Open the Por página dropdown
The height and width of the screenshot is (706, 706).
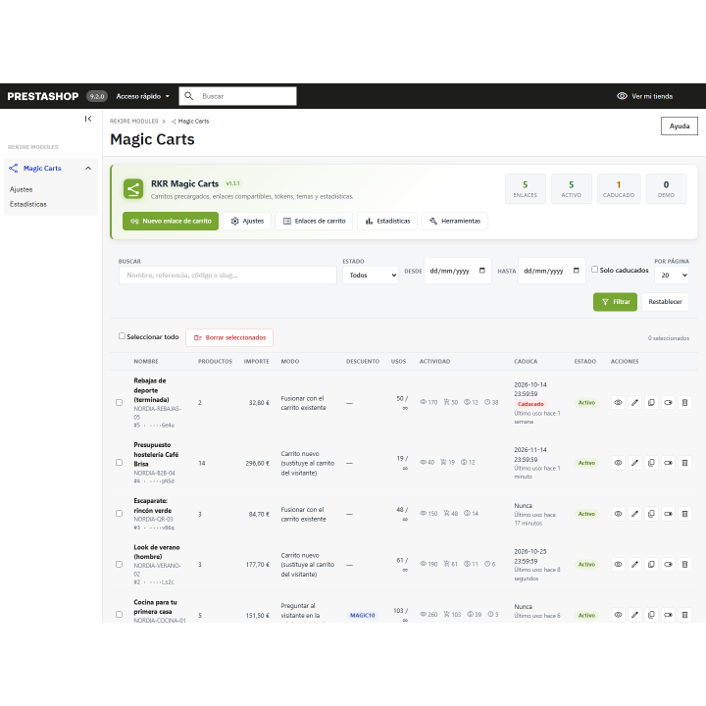[x=672, y=276]
